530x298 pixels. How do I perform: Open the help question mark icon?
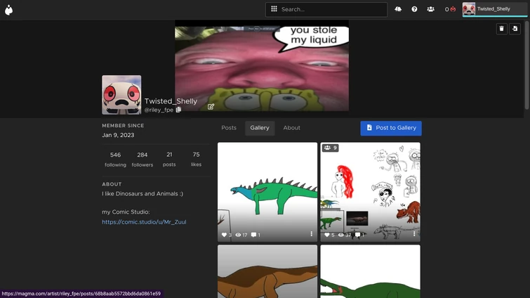click(414, 9)
